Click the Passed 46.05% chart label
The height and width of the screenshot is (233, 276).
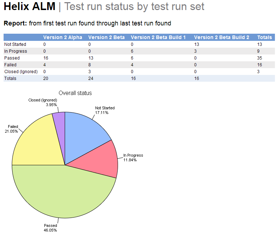(x=50, y=228)
